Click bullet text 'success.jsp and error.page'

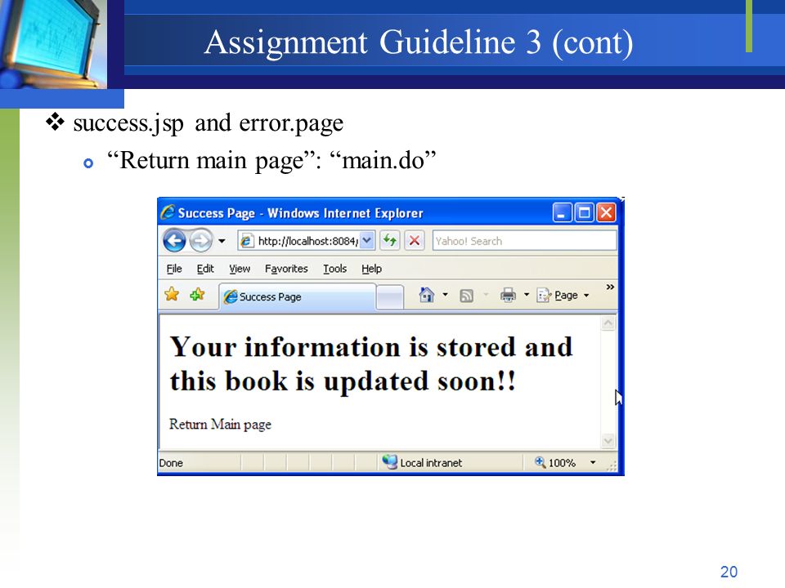(x=209, y=123)
